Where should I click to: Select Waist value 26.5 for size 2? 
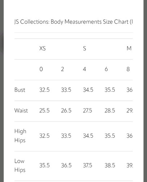[66, 111]
